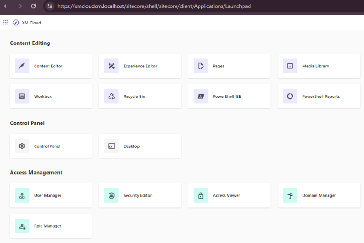Open the Media Library label
The width and height of the screenshot is (364, 243).
click(x=315, y=66)
